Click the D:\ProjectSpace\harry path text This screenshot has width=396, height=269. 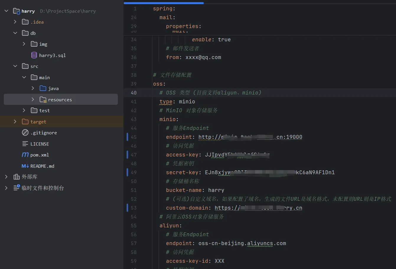pyautogui.click(x=68, y=11)
